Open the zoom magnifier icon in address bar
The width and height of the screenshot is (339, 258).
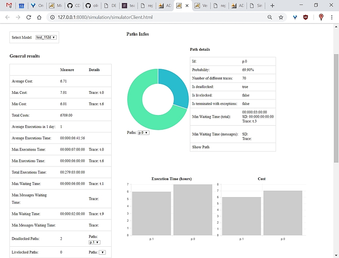(270, 17)
